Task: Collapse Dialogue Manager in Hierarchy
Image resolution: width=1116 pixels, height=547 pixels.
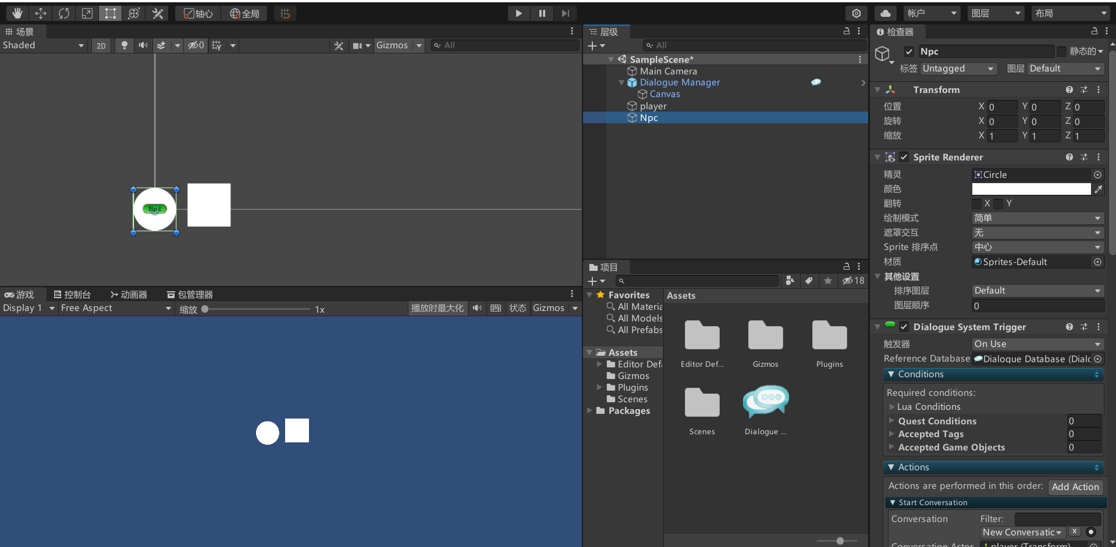Action: coord(621,83)
